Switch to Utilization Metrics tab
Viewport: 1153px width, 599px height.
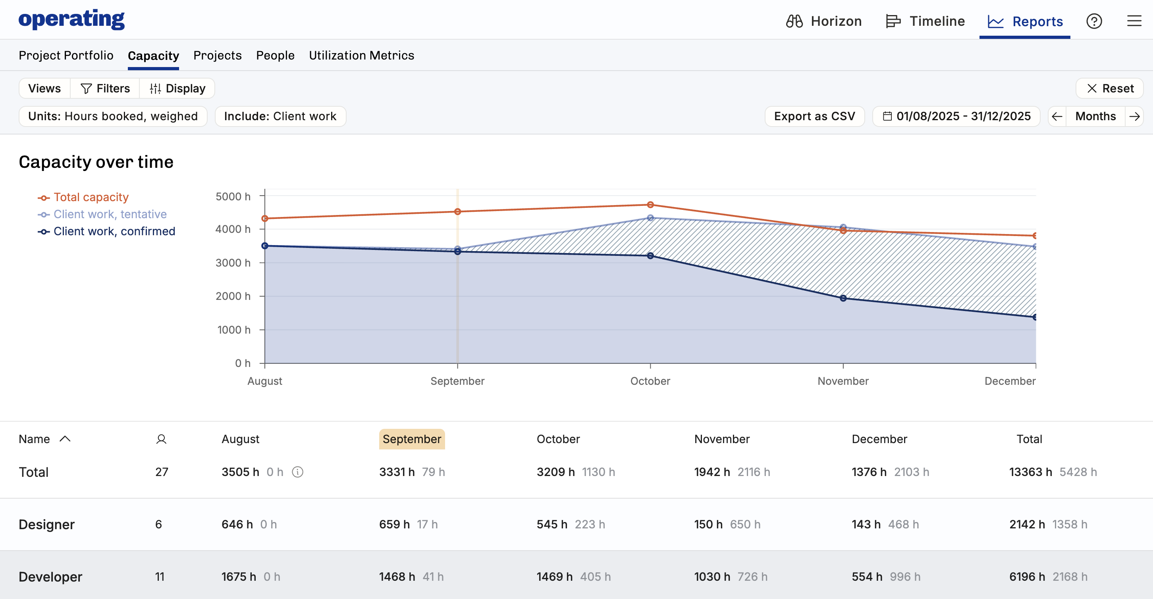tap(362, 56)
